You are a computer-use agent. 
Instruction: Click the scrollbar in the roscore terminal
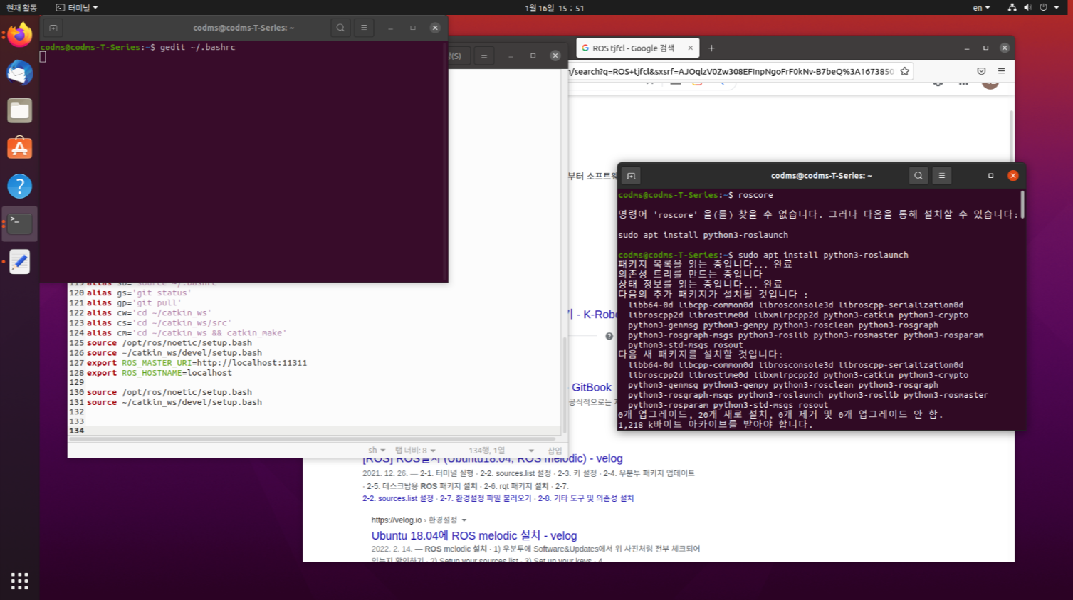tap(1022, 205)
